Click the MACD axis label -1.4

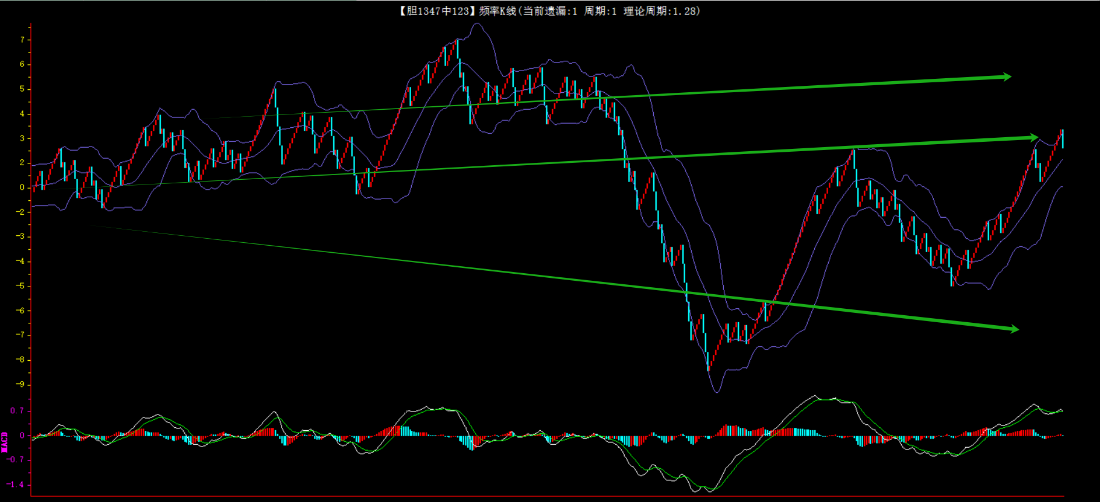16,484
